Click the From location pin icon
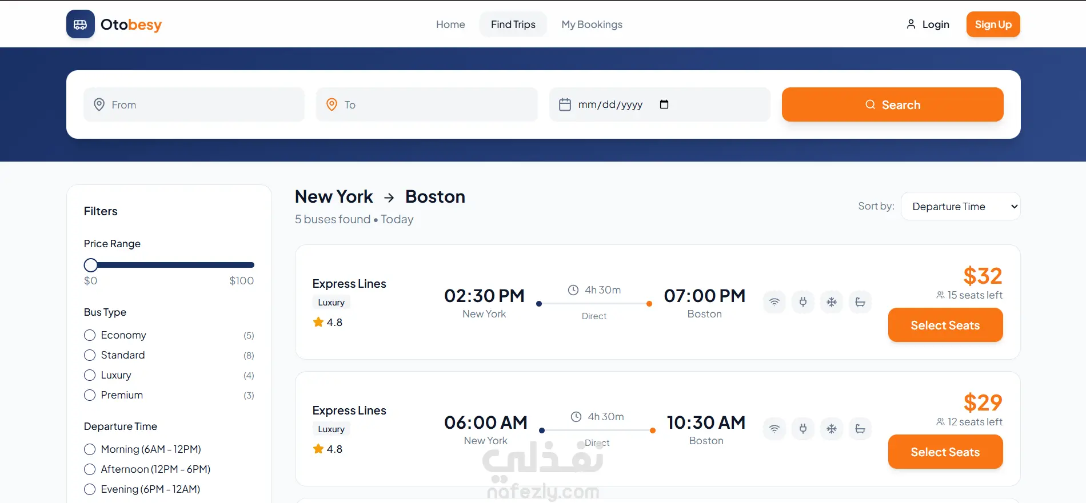 click(99, 104)
